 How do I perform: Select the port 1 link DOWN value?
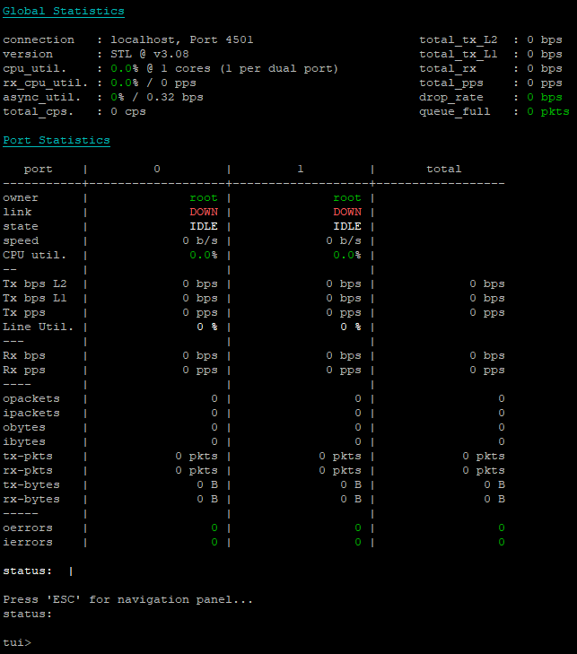(347, 212)
